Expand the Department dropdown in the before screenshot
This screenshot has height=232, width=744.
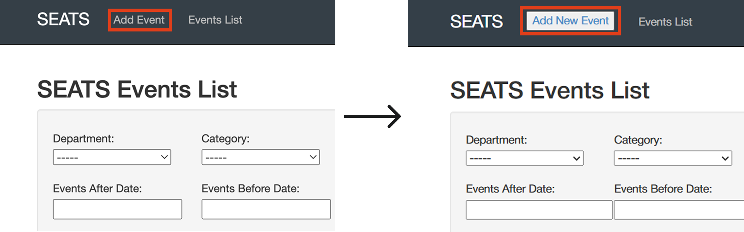[112, 157]
